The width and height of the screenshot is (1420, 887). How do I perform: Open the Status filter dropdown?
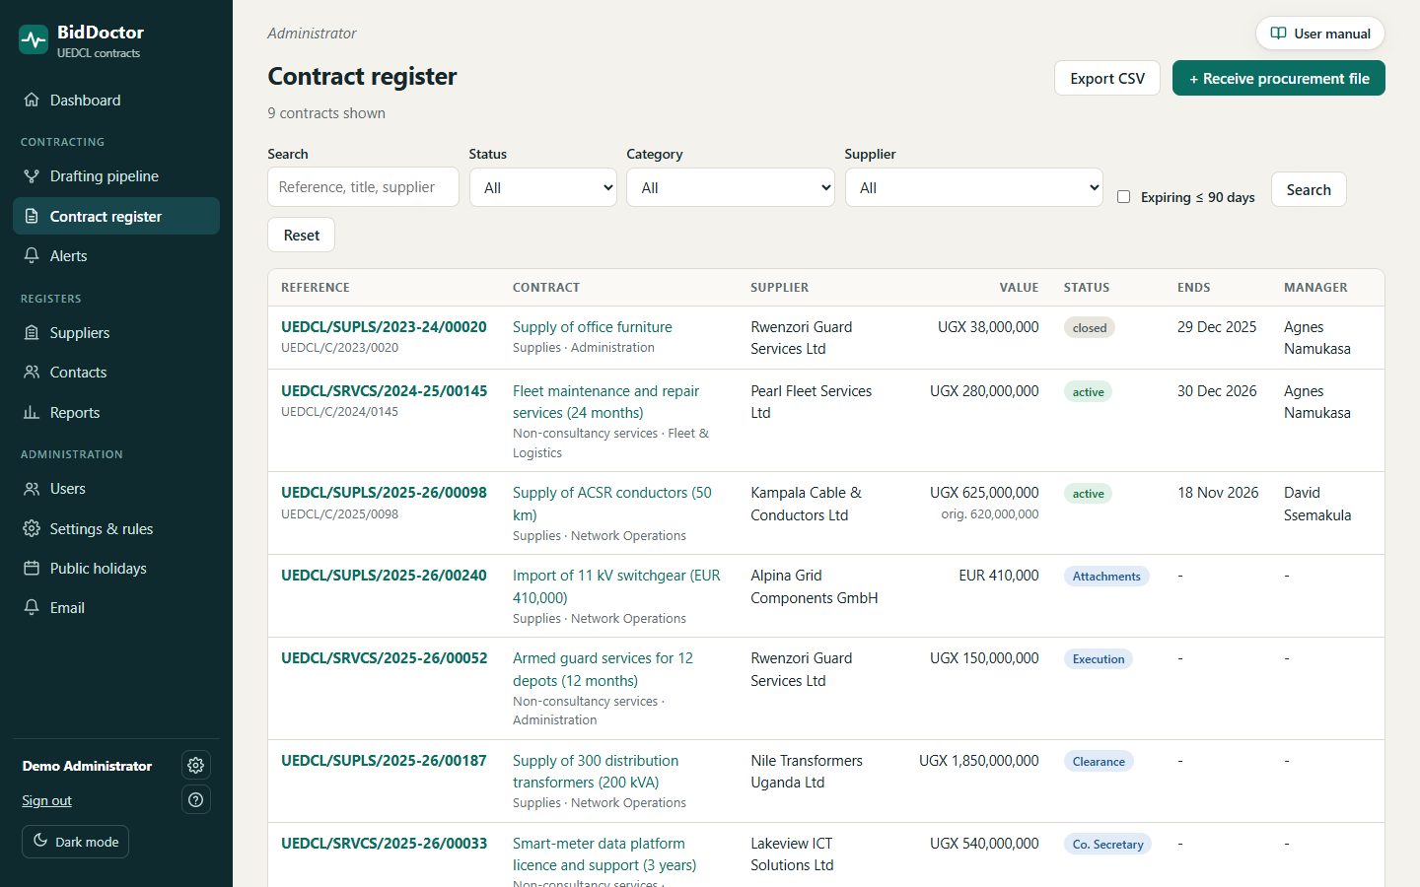tap(543, 187)
